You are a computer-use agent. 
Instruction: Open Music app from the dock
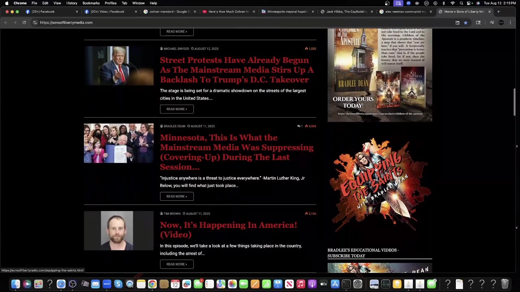301,284
